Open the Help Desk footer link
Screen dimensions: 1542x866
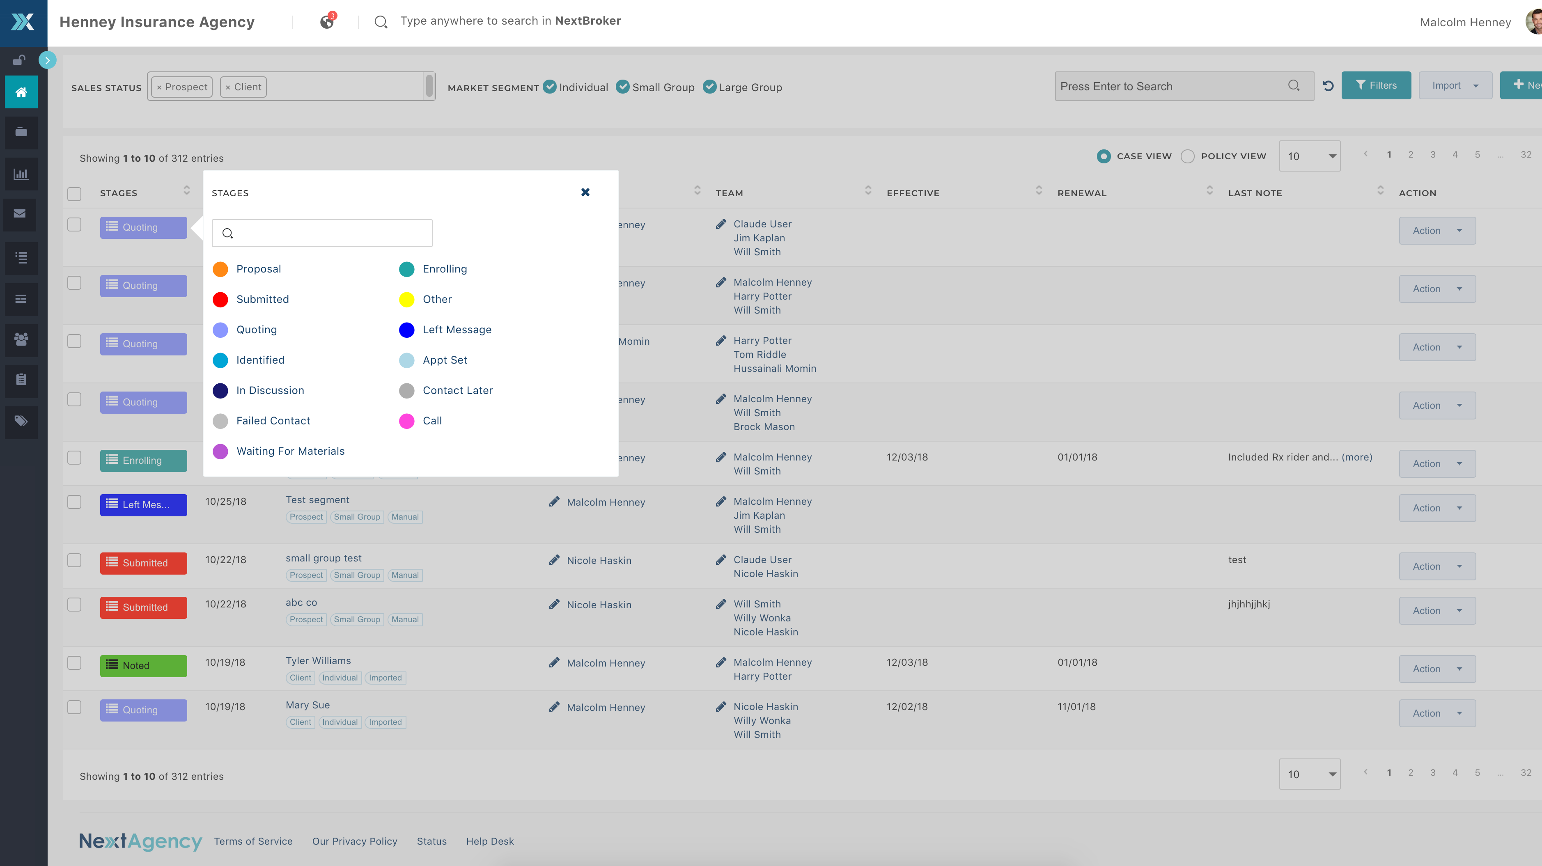[x=490, y=841]
